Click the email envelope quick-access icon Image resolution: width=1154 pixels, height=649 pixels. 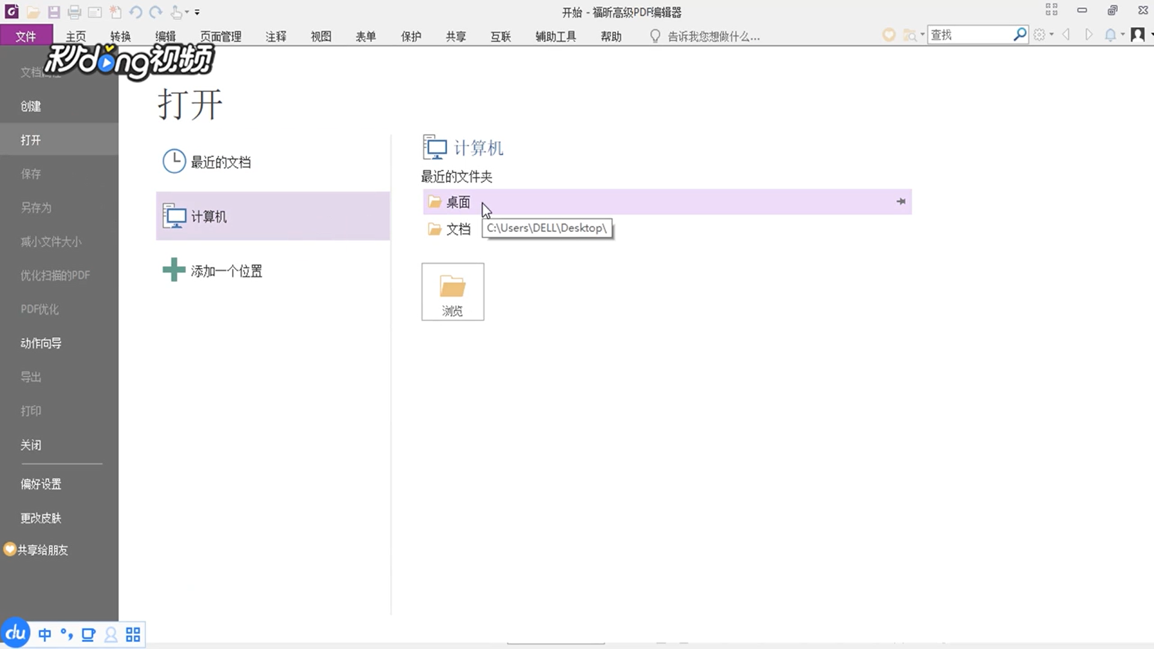click(95, 12)
